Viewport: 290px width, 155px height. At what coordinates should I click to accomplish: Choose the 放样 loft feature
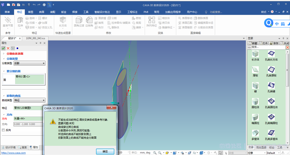(30, 27)
